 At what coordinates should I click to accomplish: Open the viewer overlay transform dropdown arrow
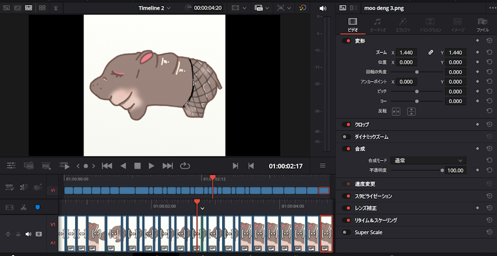[x=289, y=8]
